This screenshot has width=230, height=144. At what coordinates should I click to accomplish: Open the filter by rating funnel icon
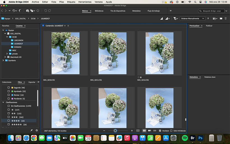[x=175, y=19]
